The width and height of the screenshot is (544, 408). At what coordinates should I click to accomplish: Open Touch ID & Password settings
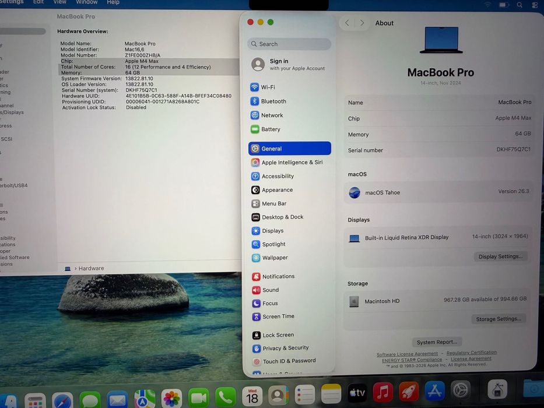[x=290, y=361]
